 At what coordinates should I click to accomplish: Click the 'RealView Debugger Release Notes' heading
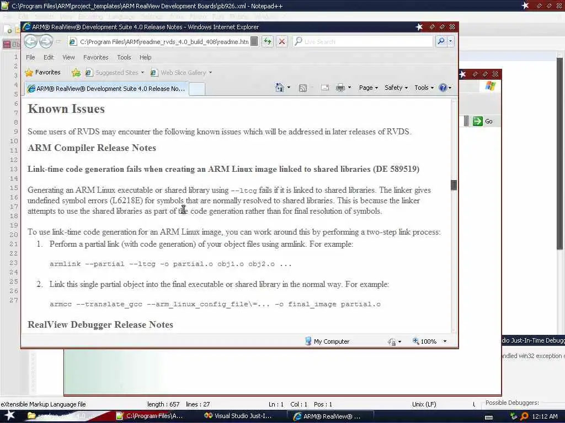(x=100, y=324)
